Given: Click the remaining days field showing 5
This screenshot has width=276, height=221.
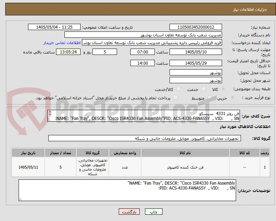Looking at the screenshot, I should coord(105,52).
